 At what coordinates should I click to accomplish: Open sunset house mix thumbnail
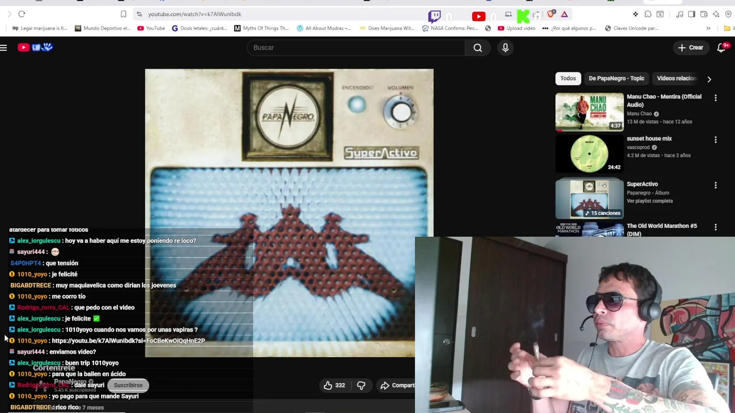pyautogui.click(x=589, y=154)
